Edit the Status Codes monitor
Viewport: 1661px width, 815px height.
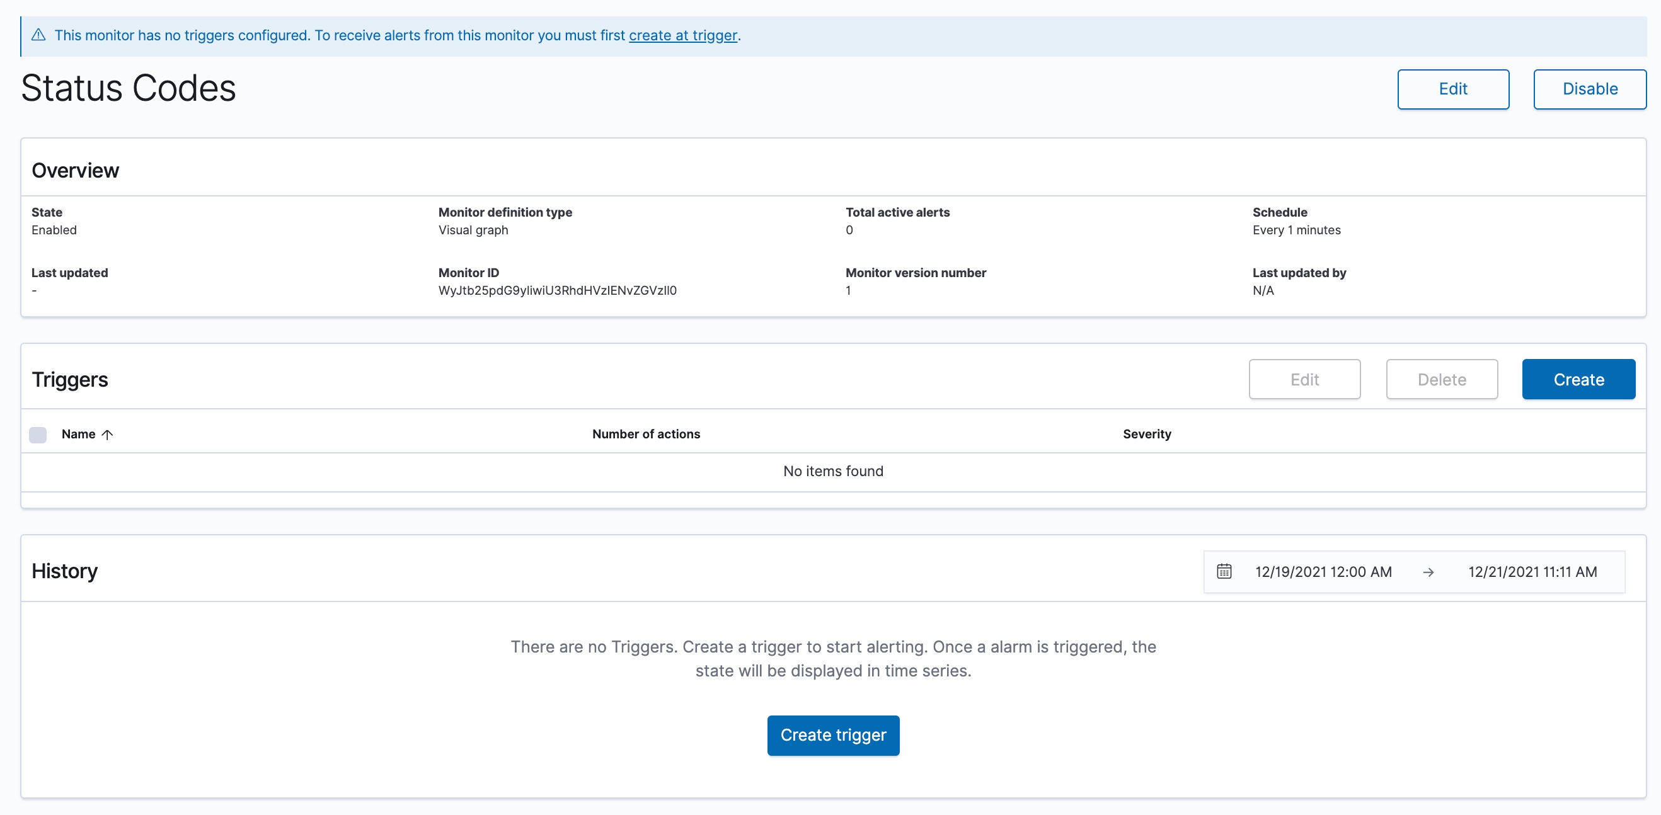[x=1452, y=89]
